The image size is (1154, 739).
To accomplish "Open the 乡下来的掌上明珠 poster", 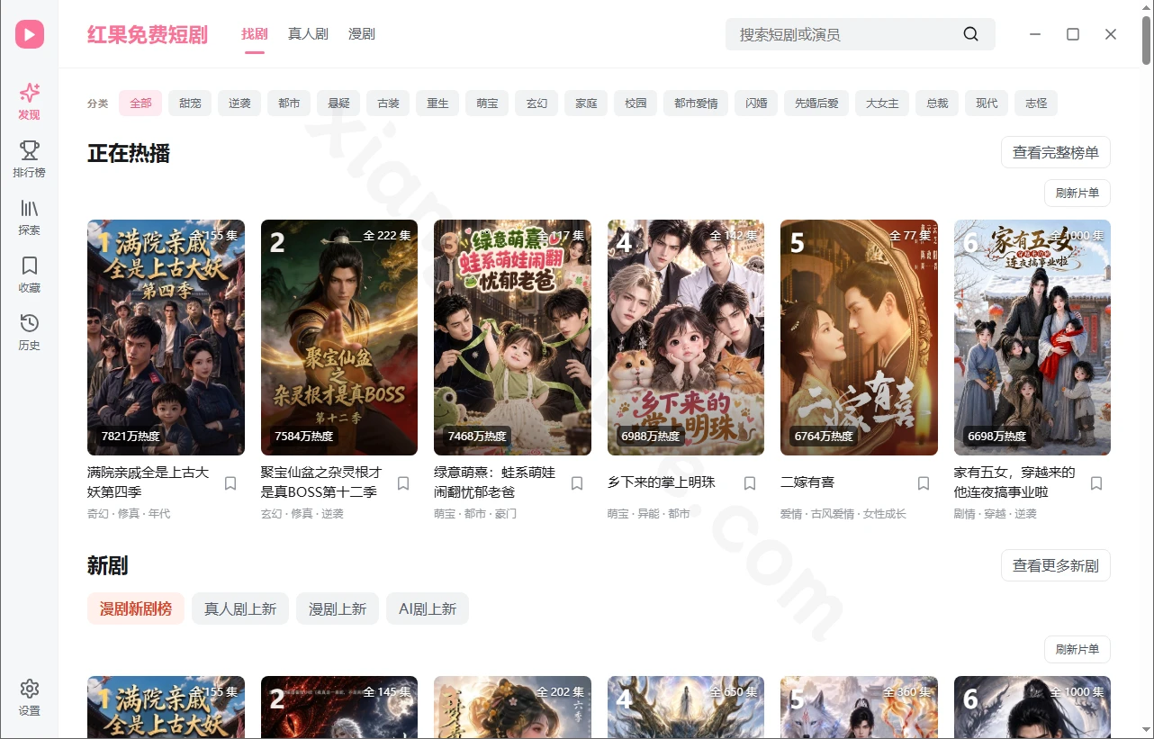I will (x=686, y=338).
